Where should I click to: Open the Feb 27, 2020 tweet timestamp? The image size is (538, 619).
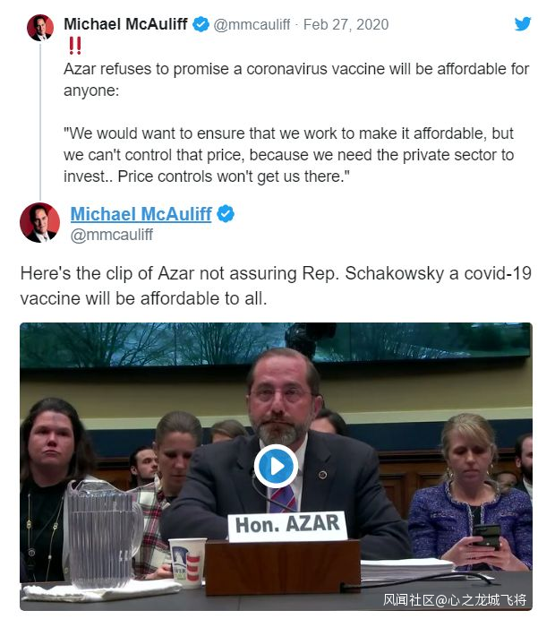(x=346, y=24)
